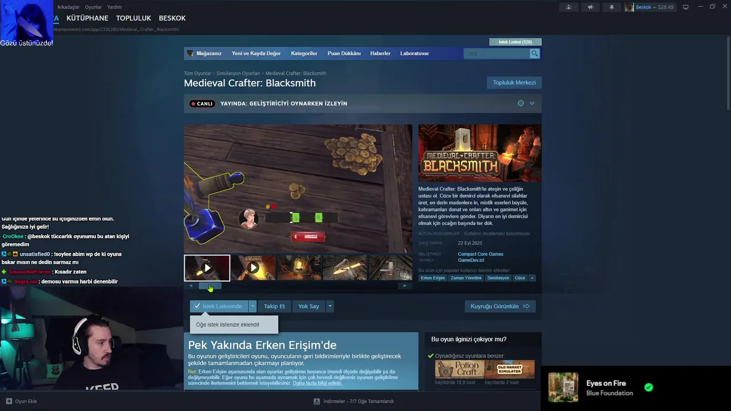Viewport: 731px width, 411px height.
Task: Select the Erken Erişim tag
Action: [x=432, y=278]
